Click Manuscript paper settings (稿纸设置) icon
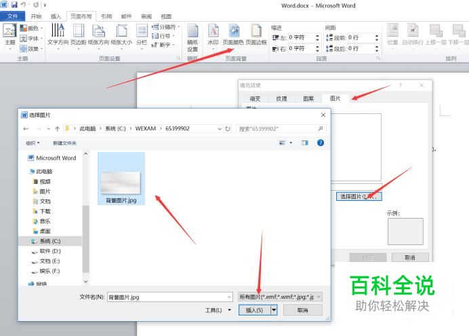The width and height of the screenshot is (469, 336). (192, 38)
